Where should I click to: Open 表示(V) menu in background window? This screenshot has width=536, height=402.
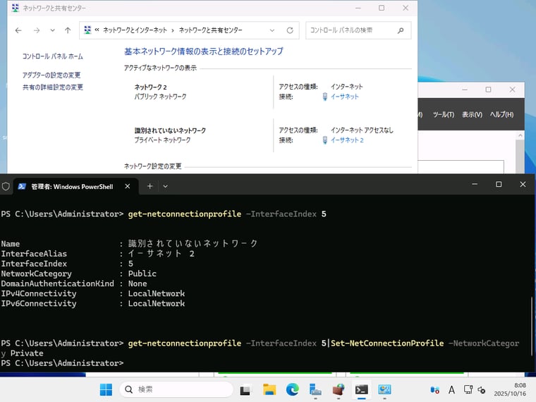point(472,114)
